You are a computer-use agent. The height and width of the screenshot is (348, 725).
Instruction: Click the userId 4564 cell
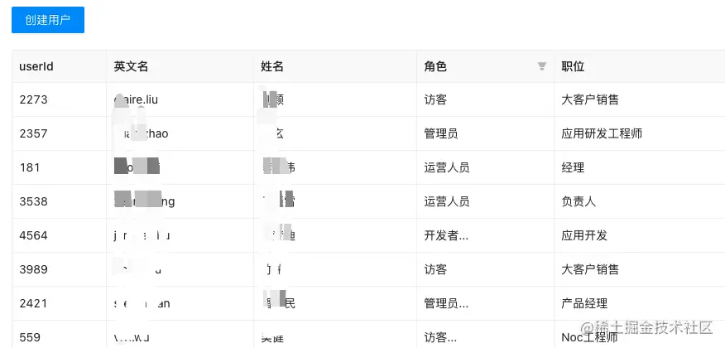point(34,235)
